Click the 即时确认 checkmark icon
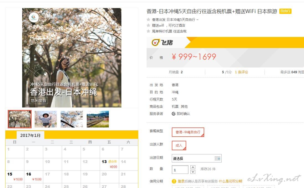The height and width of the screenshot is (188, 304). tap(173, 114)
